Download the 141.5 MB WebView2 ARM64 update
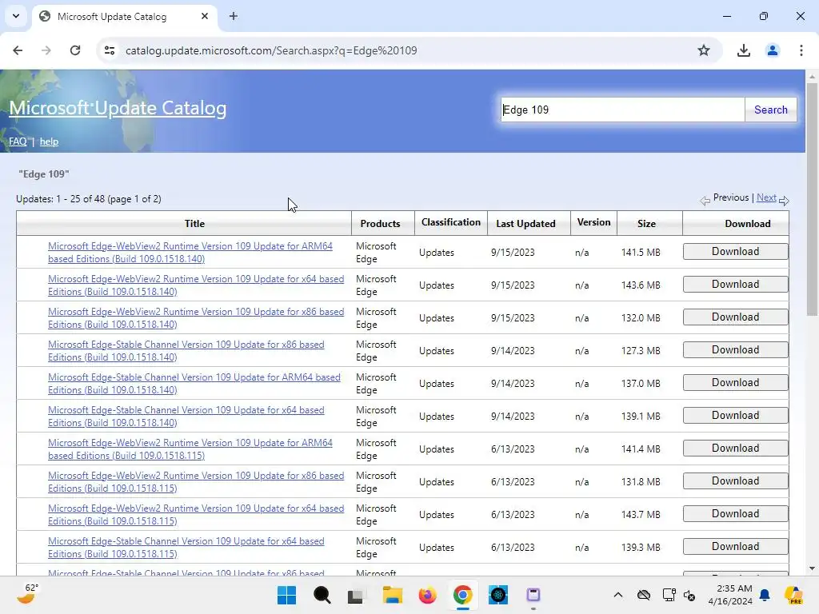The height and width of the screenshot is (614, 819). click(736, 251)
